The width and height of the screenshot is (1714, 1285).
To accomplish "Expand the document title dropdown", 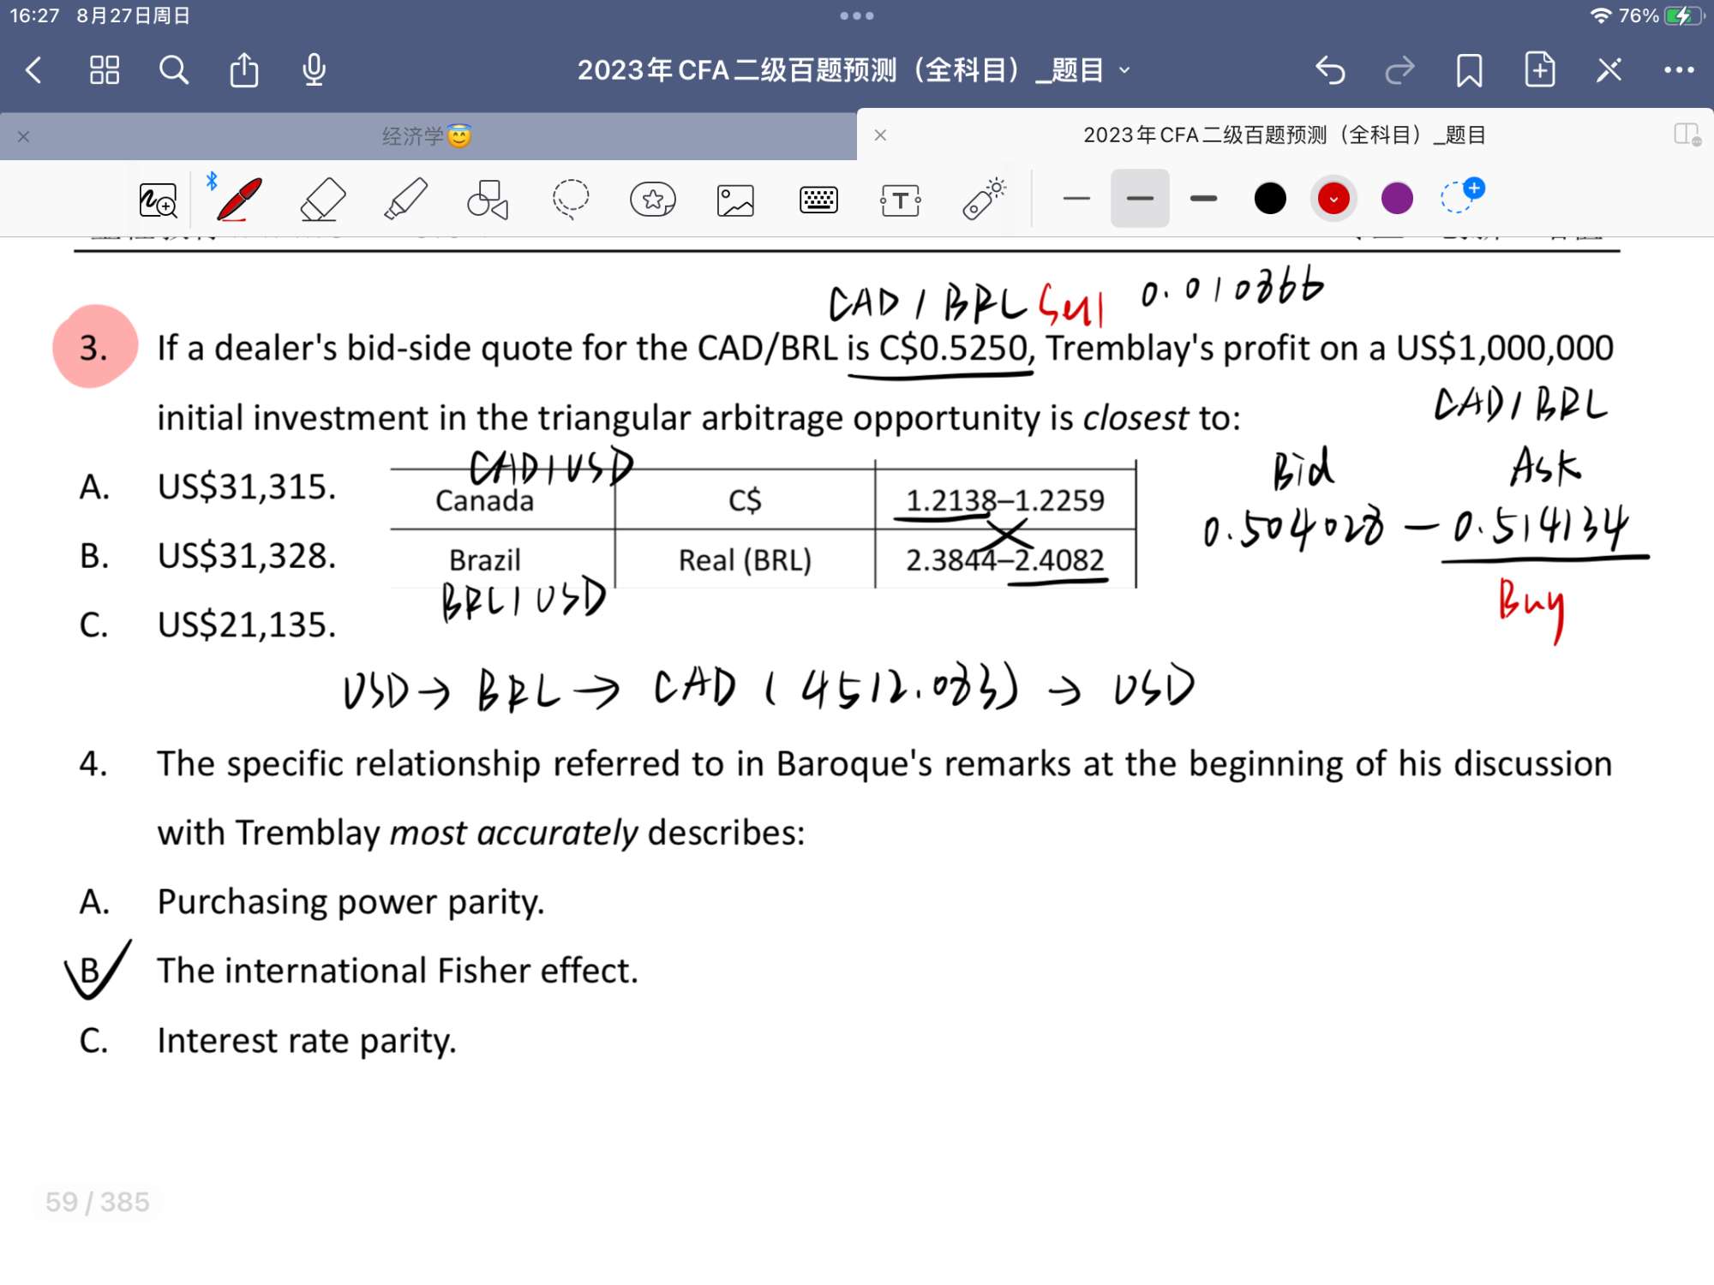I will tap(1124, 70).
